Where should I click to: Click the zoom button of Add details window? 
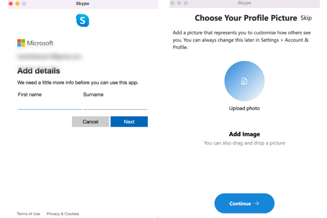pyautogui.click(x=24, y=4)
